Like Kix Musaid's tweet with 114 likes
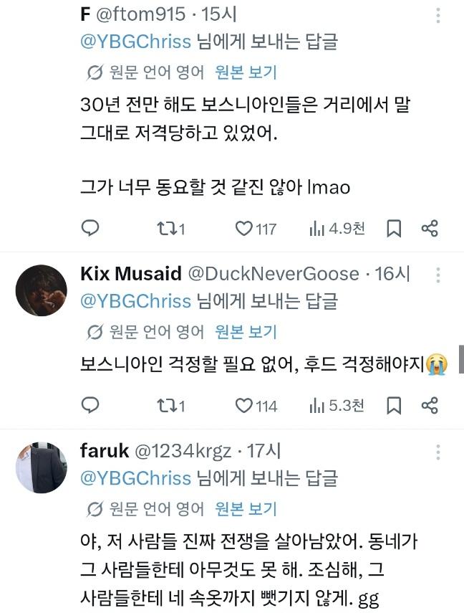 pos(256,405)
